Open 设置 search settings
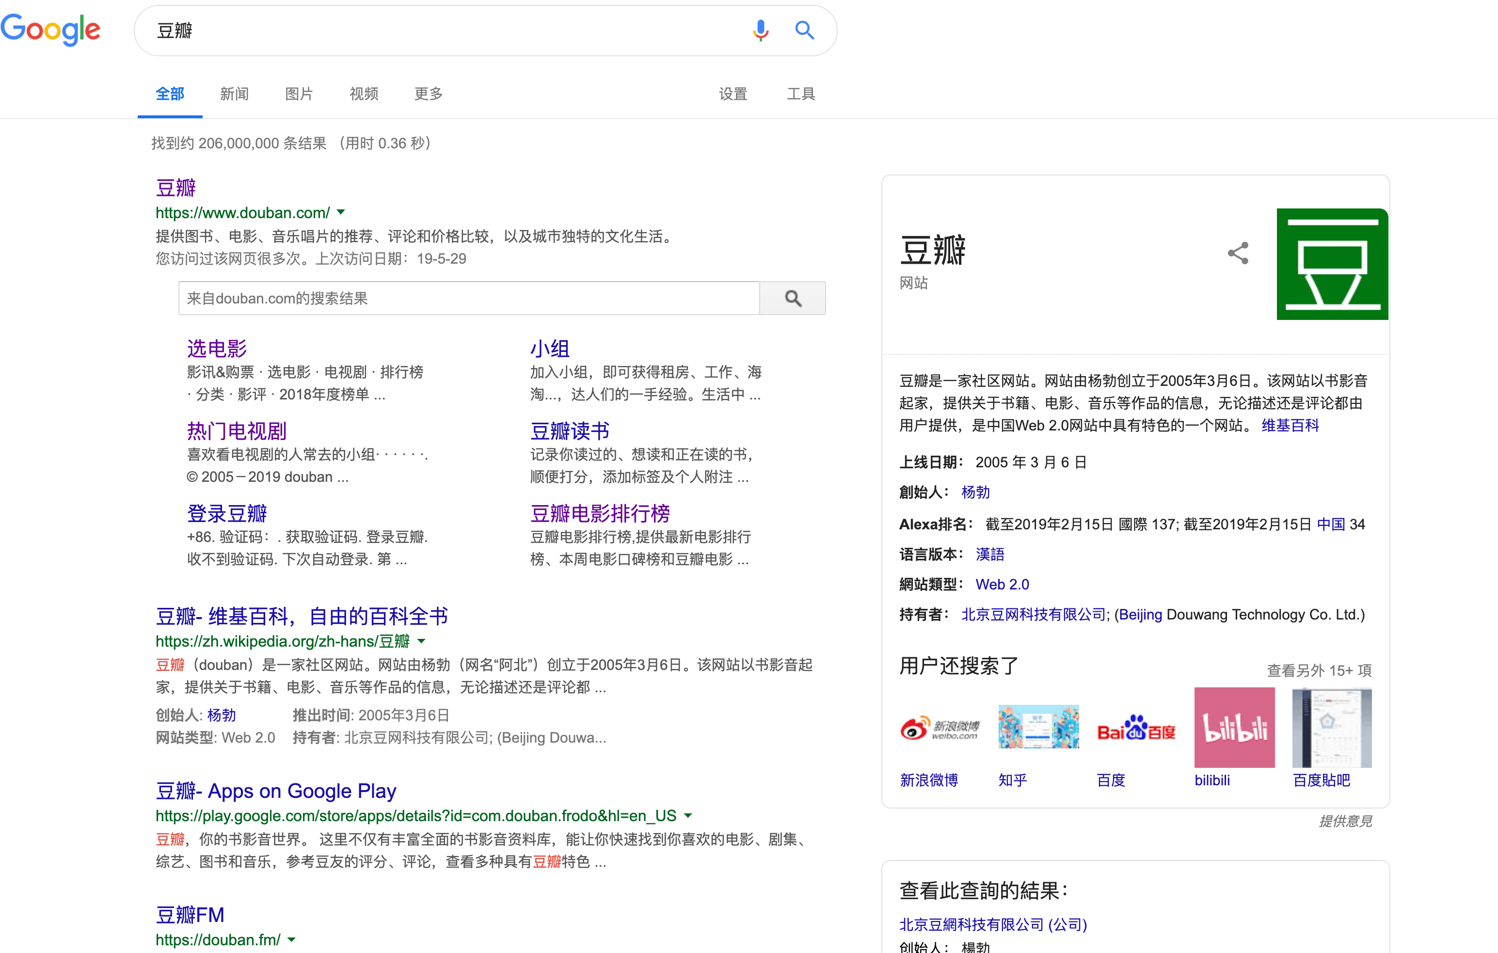 (x=733, y=94)
